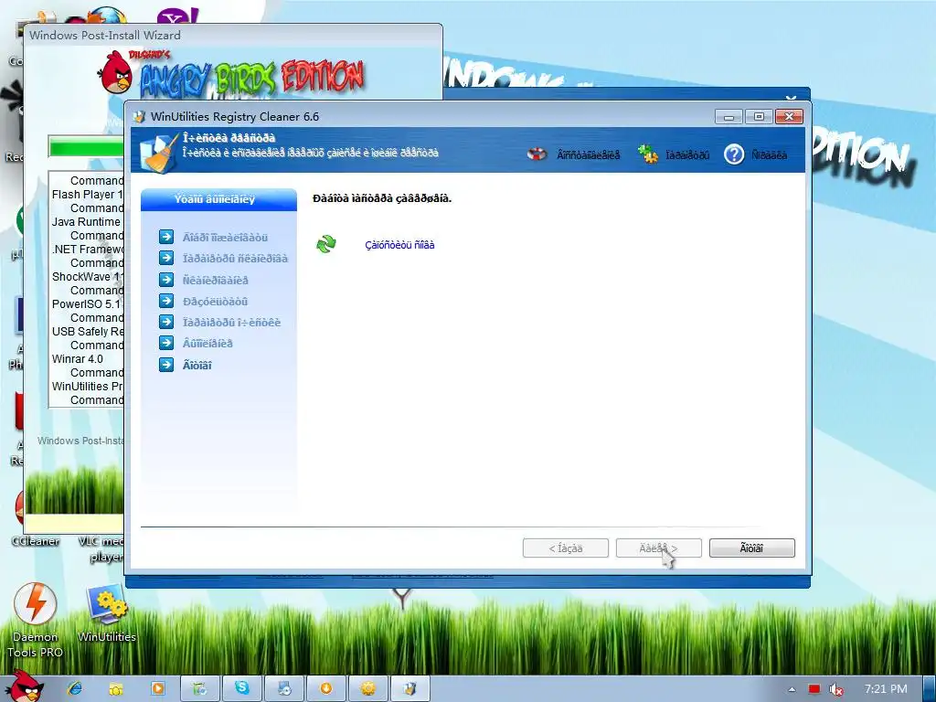Select 'PowerISO 5.1' row in Post-Install Wizard
Image resolution: width=936 pixels, height=702 pixels.
87,303
